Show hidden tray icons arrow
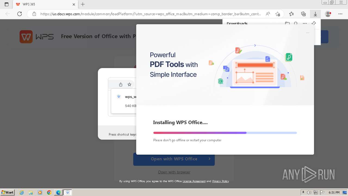 [303, 192]
